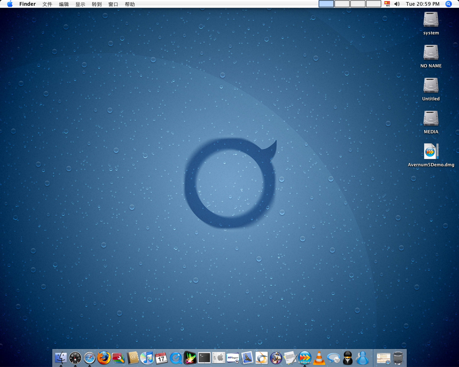
Task: Switch to the second virtual desktop box
Action: click(342, 4)
